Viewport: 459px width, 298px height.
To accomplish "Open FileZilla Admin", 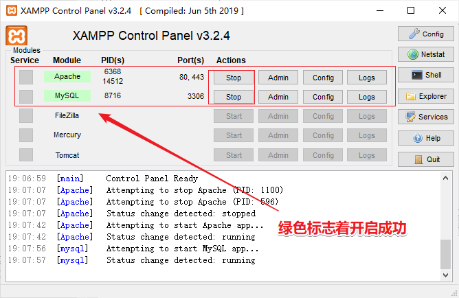I will 278,116.
